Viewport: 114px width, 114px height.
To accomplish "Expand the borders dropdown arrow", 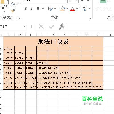I will point(55,9).
